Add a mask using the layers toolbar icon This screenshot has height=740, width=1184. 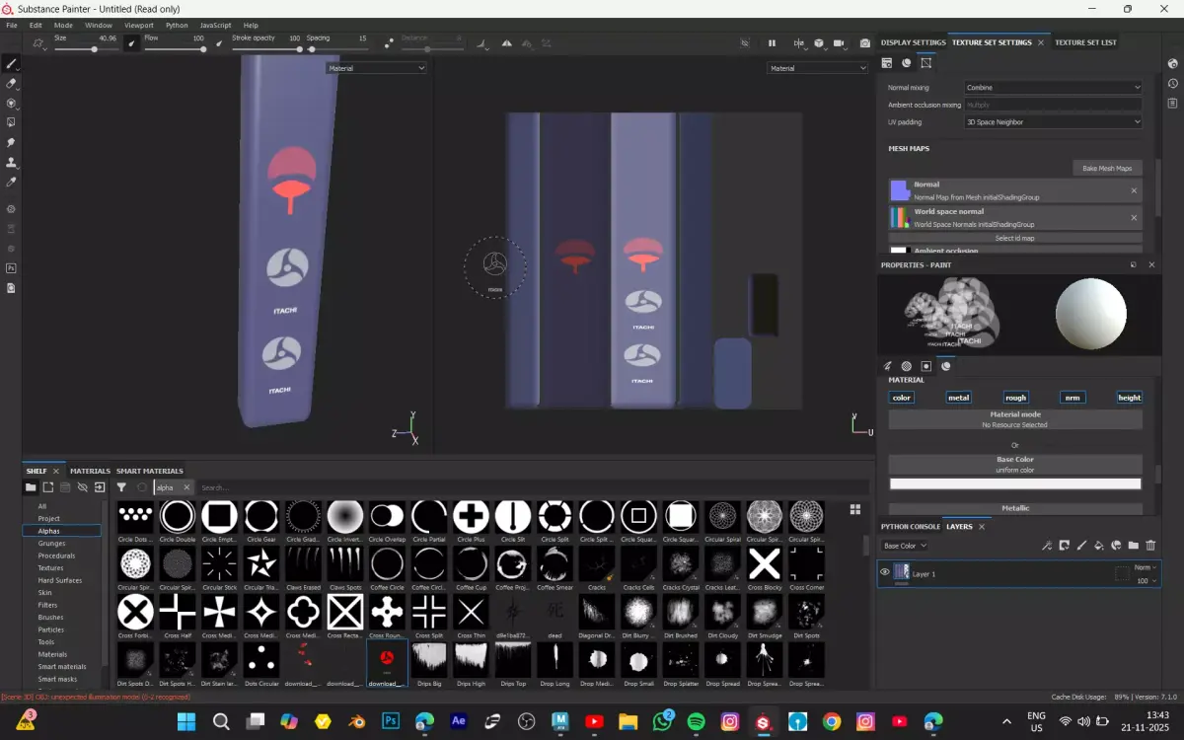pos(1064,546)
